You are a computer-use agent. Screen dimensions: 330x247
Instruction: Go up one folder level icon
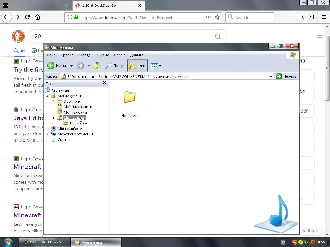click(97, 66)
